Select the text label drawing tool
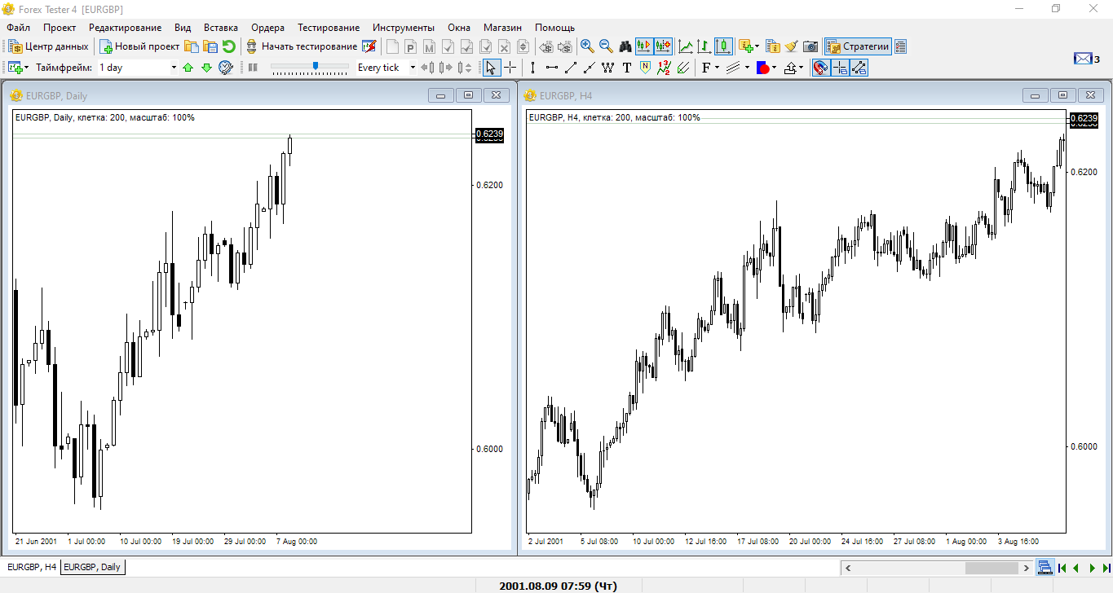1113x593 pixels. [x=627, y=68]
